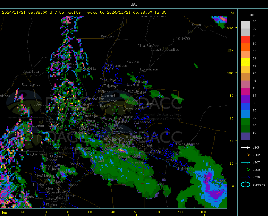Image resolution: width=268 pixels, height=216 pixels.
Task: Click the 'S_MARTIN' map label
Action: pyautogui.click(x=123, y=132)
